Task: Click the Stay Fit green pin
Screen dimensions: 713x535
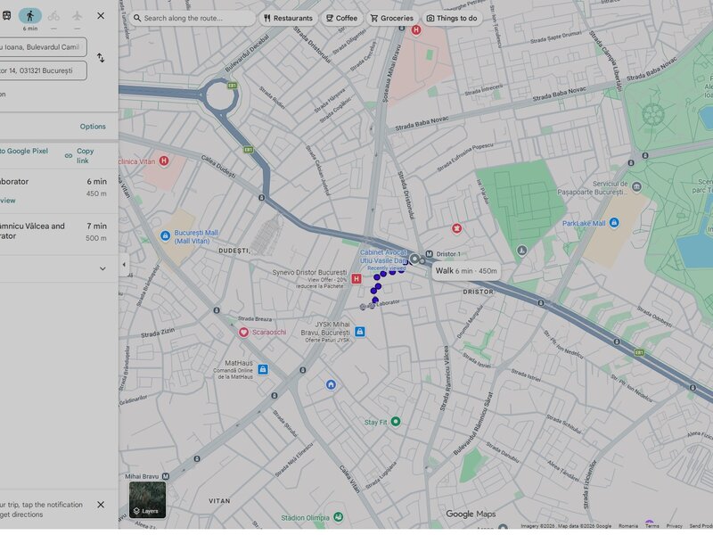Action: point(396,422)
